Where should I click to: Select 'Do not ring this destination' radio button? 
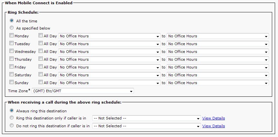(12, 126)
